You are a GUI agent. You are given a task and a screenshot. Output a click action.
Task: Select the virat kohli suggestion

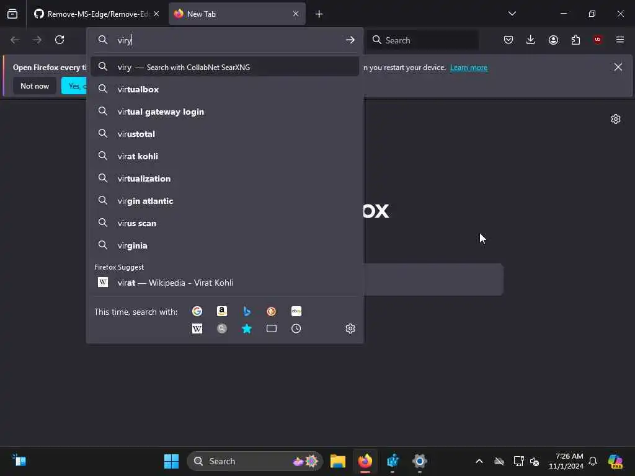224,156
